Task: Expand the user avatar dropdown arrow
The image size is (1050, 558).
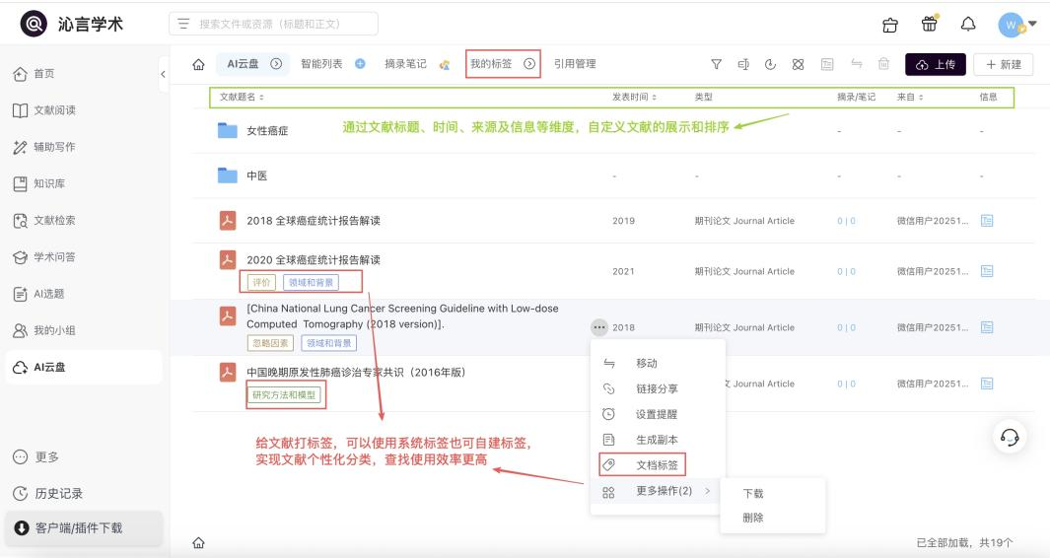Action: pyautogui.click(x=1032, y=24)
